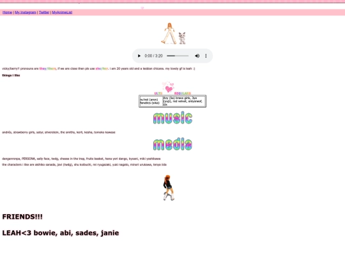
Task: Click the 'they/them' rainbow text
Action: click(48, 68)
